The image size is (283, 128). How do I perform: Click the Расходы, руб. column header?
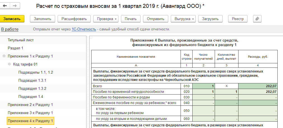coord(258,57)
